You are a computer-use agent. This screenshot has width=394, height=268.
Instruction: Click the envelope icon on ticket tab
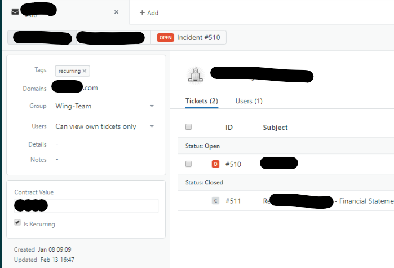15,12
